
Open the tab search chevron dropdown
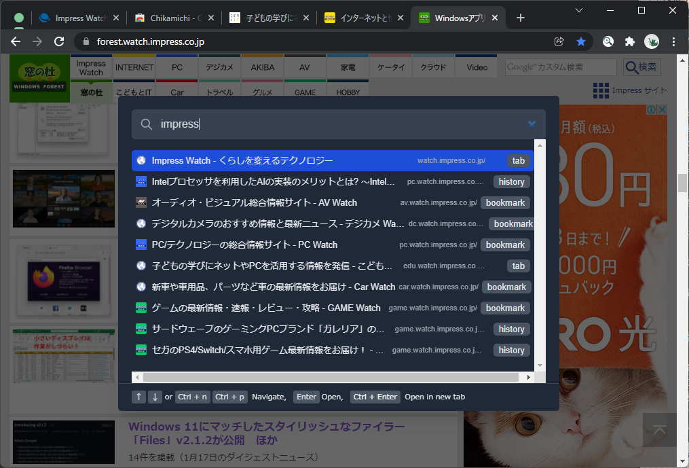[x=579, y=12]
